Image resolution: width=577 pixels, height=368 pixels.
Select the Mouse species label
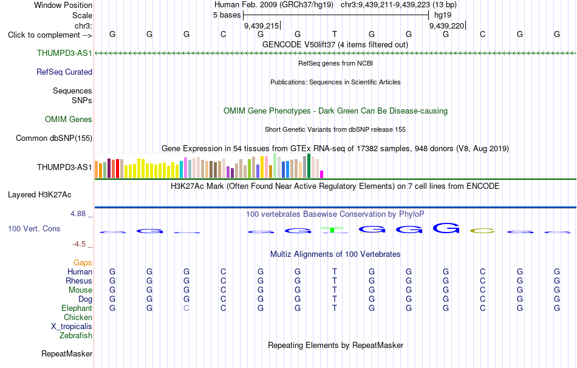click(80, 290)
